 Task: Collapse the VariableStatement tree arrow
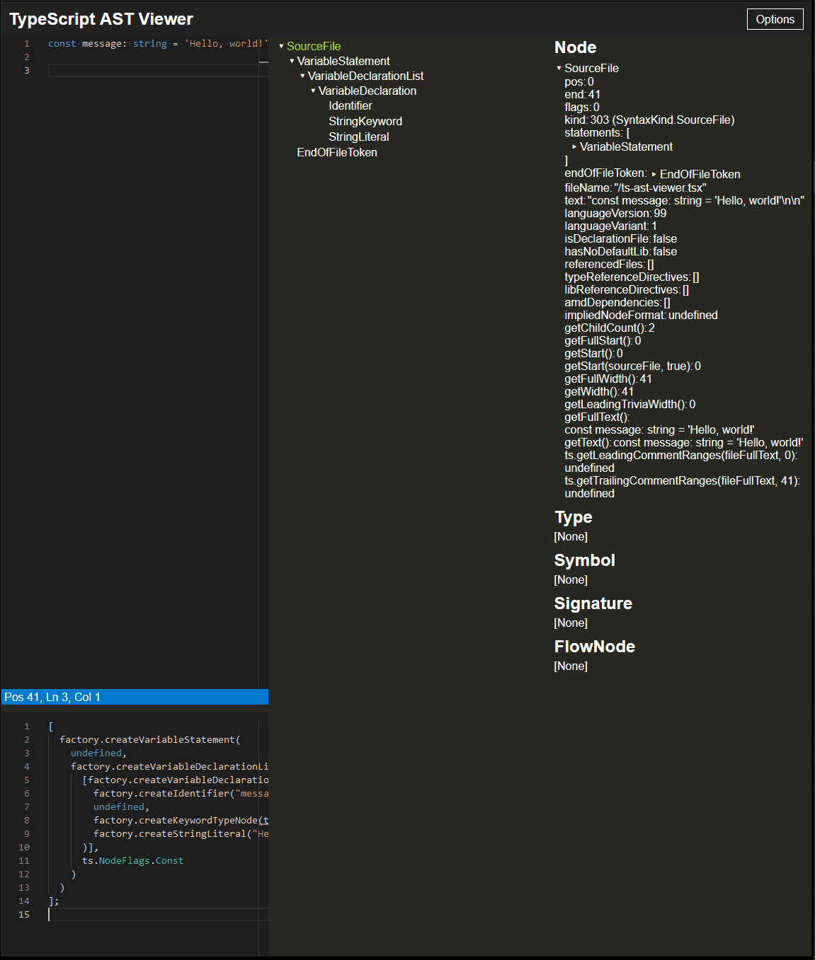coord(292,62)
